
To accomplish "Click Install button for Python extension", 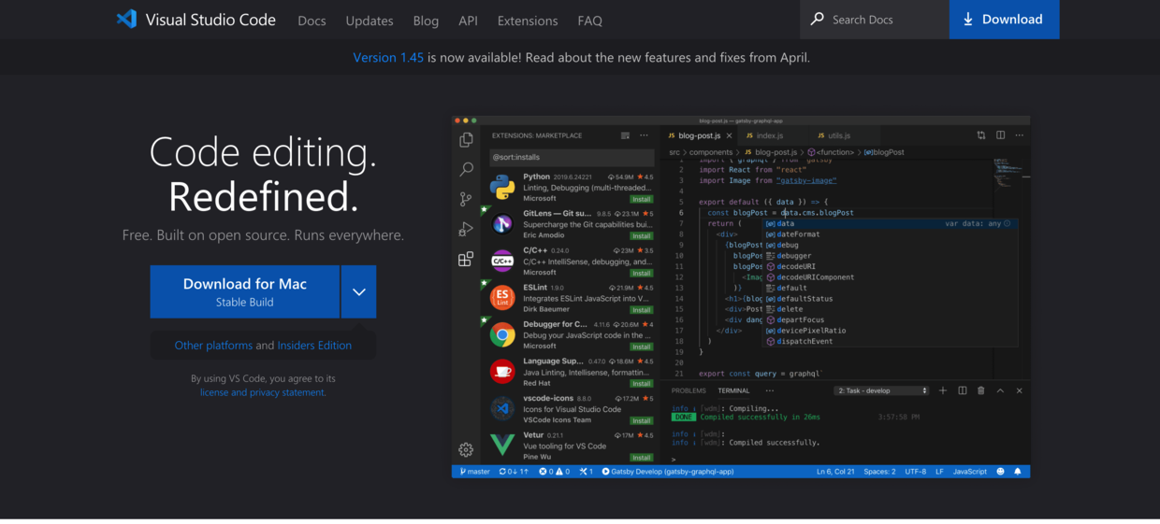I will [x=642, y=199].
